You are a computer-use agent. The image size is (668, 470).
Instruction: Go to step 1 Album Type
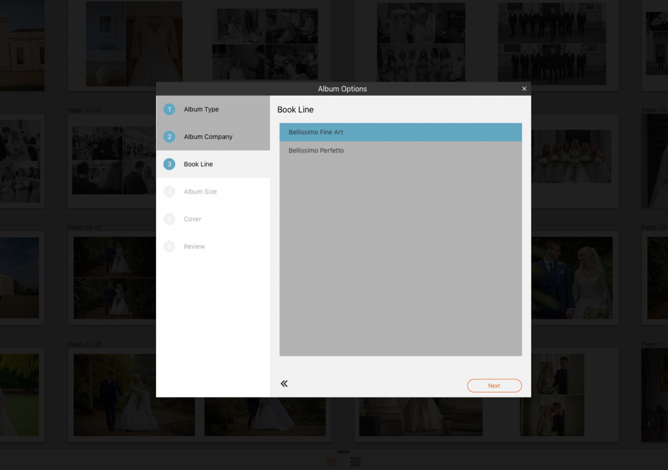point(213,110)
